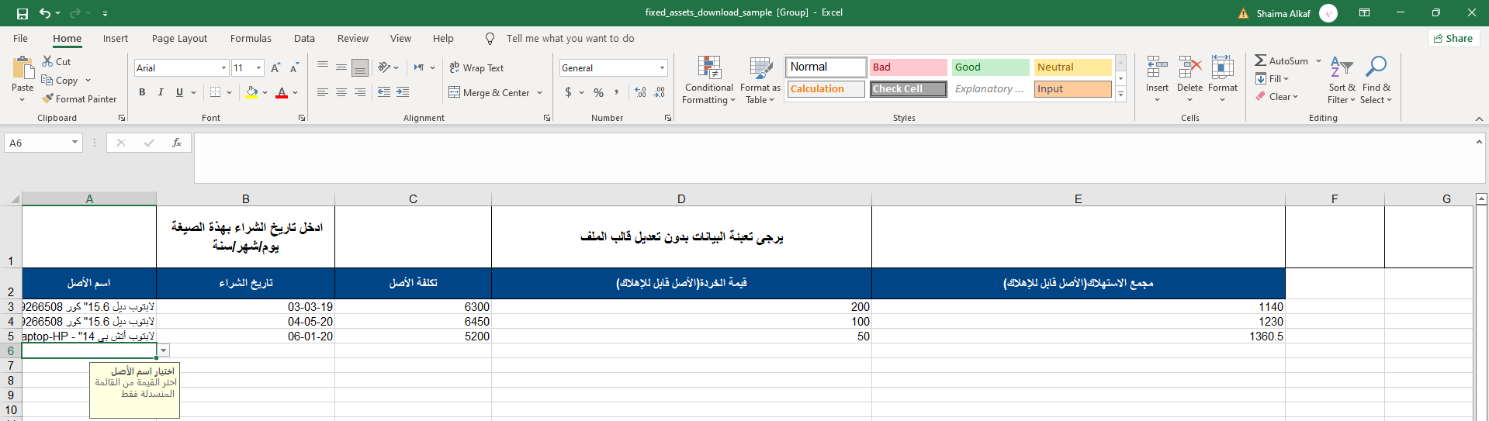
Task: Open Find & Select magnifier
Action: [x=1376, y=67]
